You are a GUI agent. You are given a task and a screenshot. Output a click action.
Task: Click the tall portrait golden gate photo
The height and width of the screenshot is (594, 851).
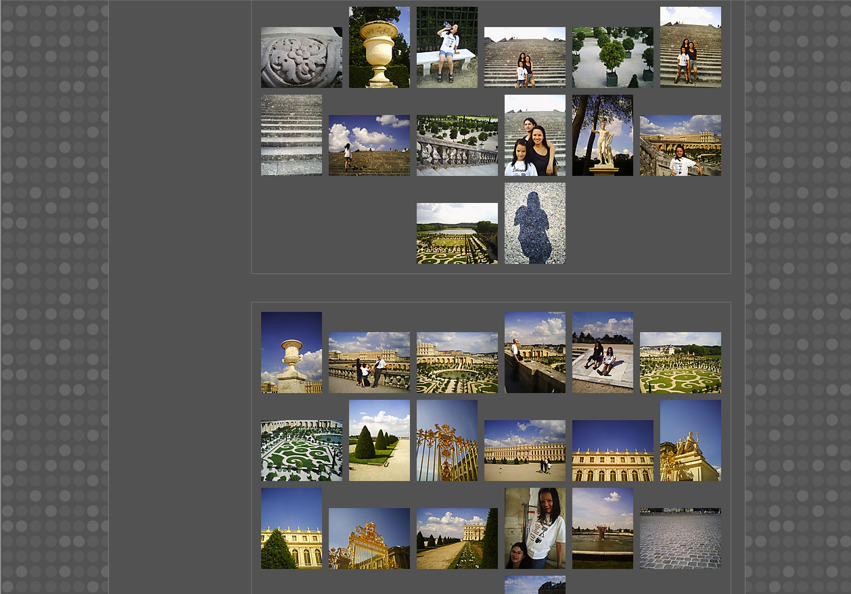(446, 440)
